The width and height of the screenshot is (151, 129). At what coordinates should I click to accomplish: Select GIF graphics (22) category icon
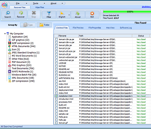pyautogui.click(x=10, y=40)
